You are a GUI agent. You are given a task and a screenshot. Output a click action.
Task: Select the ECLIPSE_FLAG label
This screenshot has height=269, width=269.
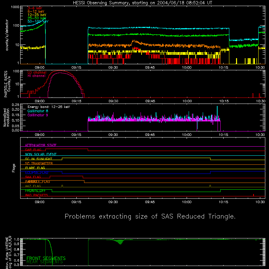(x=37, y=172)
